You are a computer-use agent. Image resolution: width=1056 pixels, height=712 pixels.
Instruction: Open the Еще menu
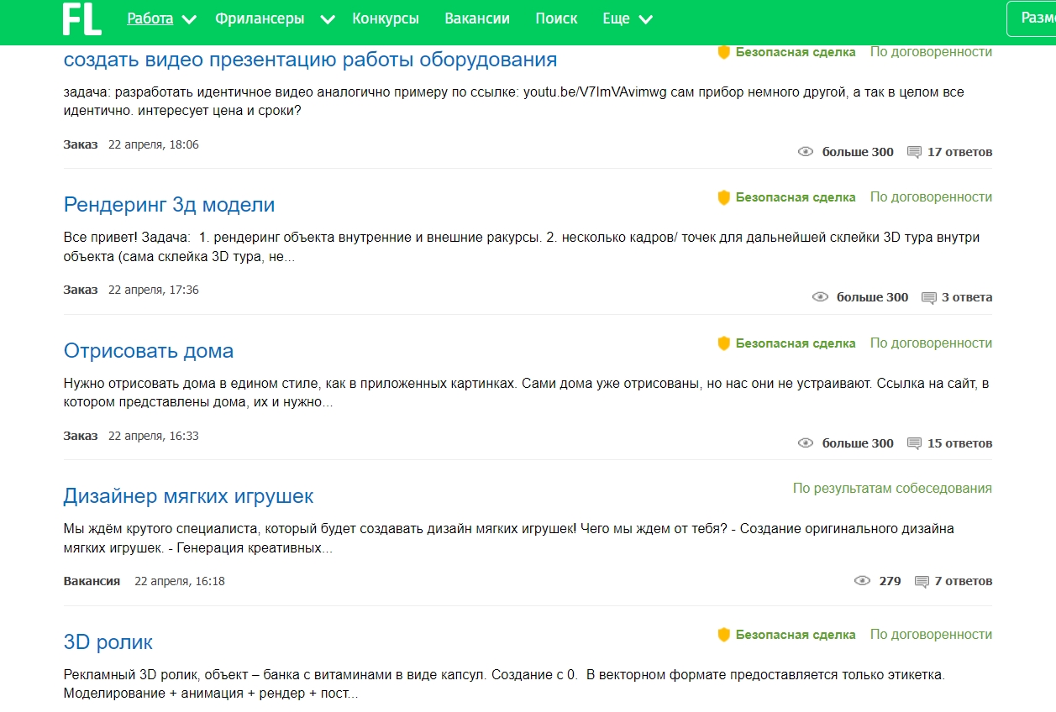click(x=616, y=18)
